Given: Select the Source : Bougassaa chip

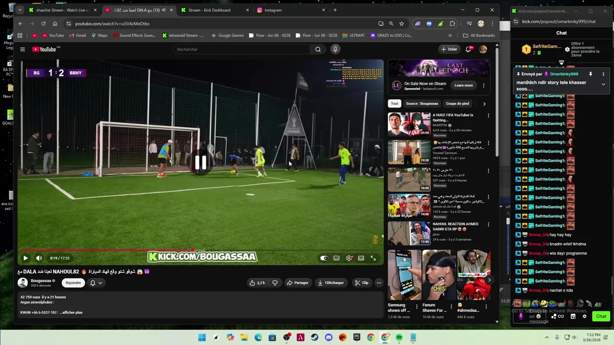Looking at the screenshot, I should (422, 103).
